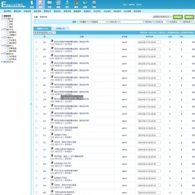The width and height of the screenshot is (195, 195).
Task: Open the last dropdown at the search bar's right edge
Action: (187, 22)
